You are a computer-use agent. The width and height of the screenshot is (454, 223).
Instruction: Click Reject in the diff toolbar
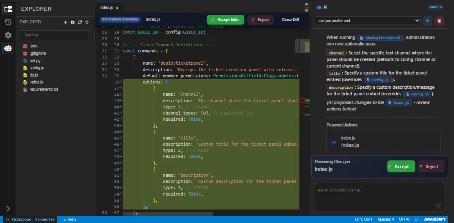260,19
